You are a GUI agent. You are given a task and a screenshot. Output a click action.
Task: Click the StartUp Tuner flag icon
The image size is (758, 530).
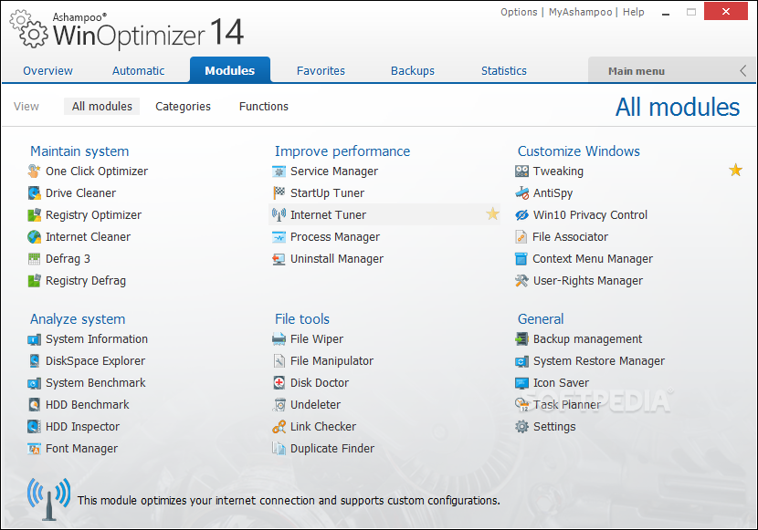click(279, 193)
